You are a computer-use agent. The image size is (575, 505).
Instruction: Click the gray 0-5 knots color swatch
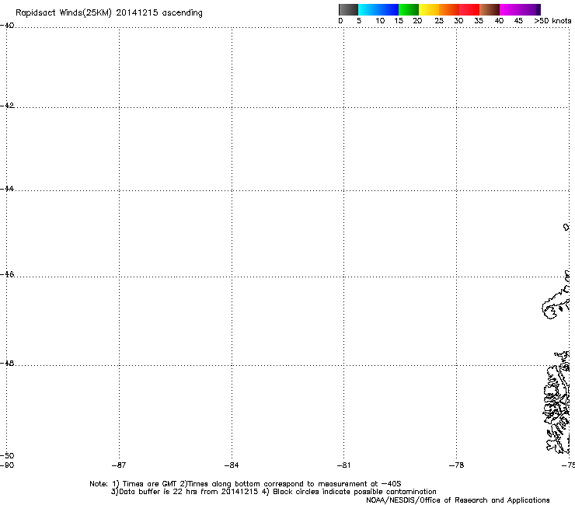pos(348,9)
